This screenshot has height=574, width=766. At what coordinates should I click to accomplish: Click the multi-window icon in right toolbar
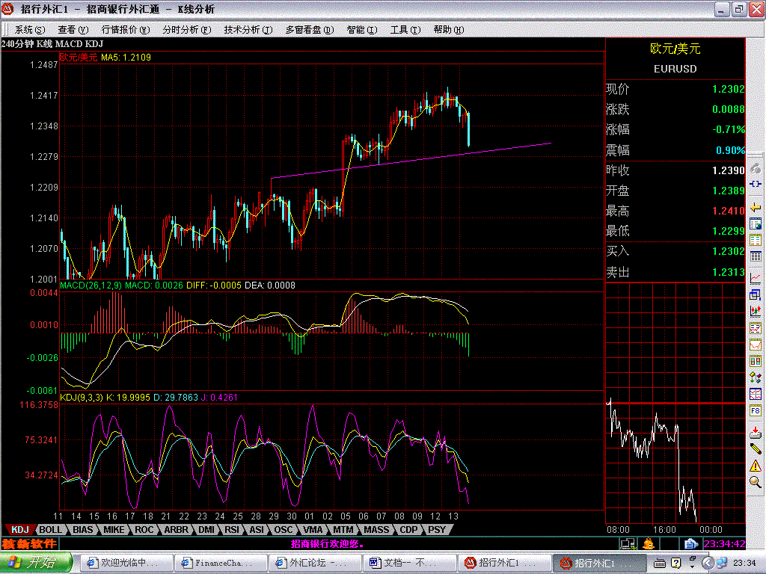pos(756,294)
